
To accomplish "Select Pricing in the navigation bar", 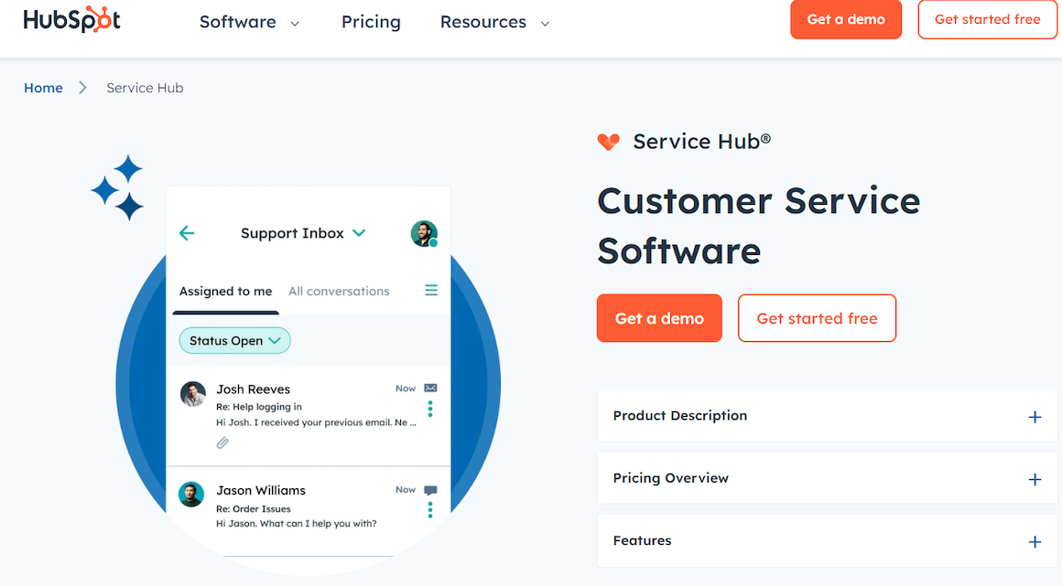I will [371, 22].
